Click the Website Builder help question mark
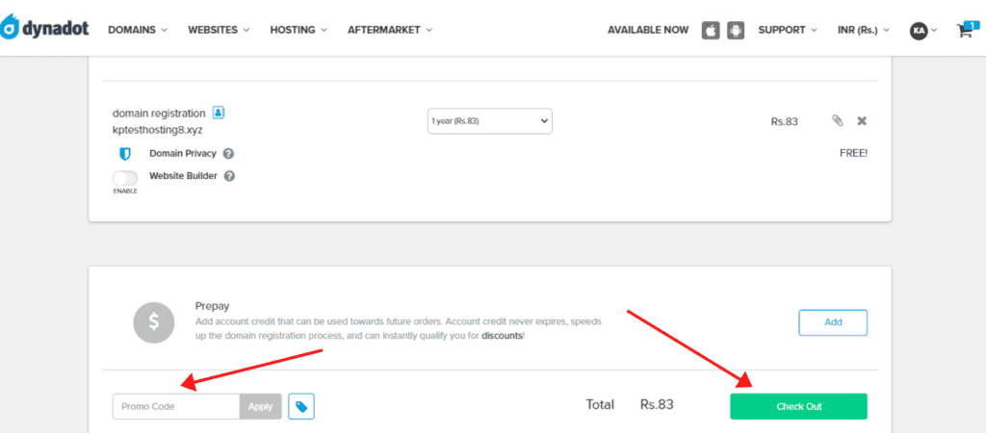The height and width of the screenshot is (433, 986). pyautogui.click(x=229, y=176)
